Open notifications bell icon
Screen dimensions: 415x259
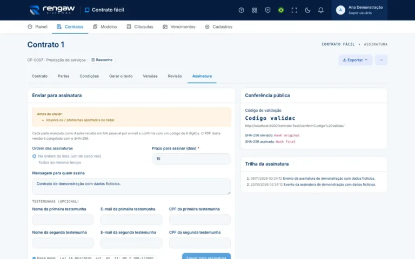pos(321,10)
